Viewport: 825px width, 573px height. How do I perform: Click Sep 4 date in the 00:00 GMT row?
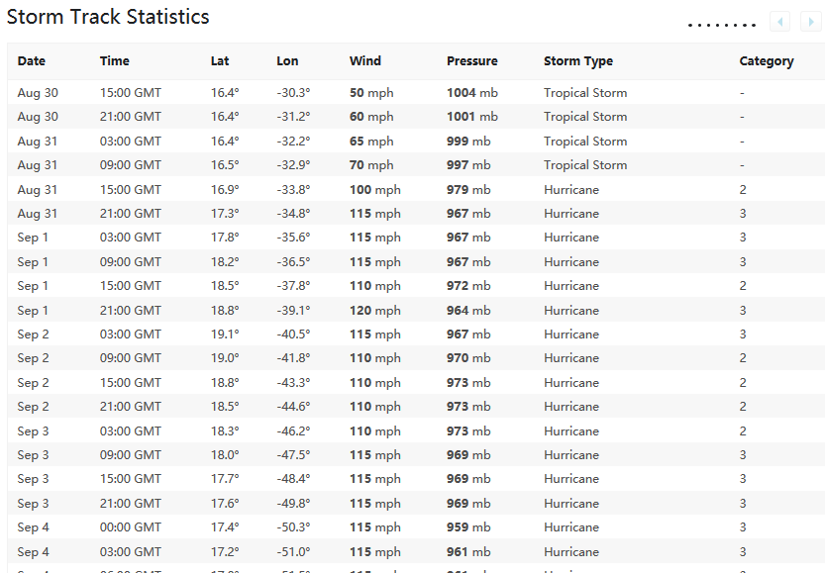tap(33, 527)
